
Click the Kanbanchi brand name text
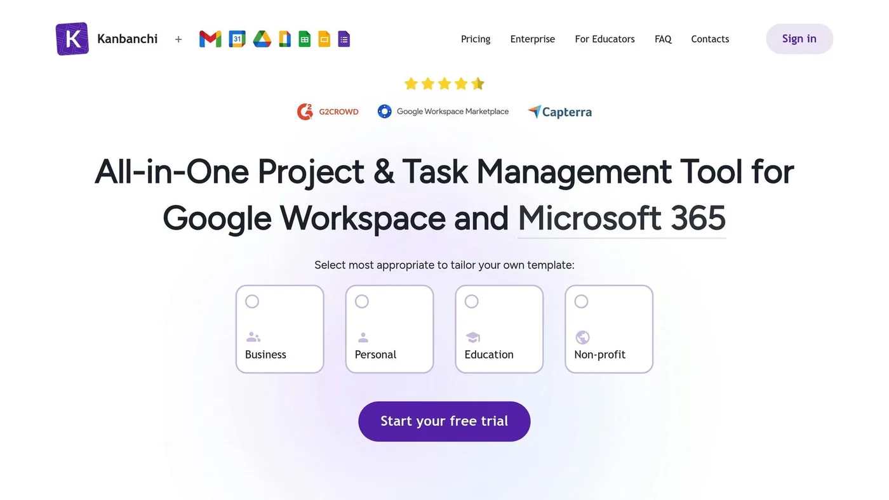pyautogui.click(x=128, y=39)
